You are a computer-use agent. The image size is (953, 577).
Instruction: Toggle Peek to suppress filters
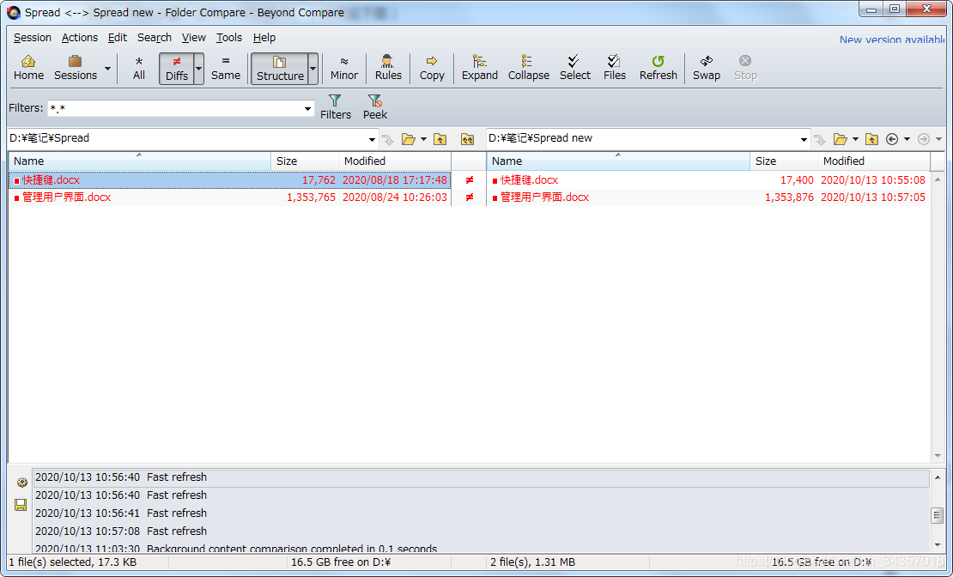tap(375, 107)
